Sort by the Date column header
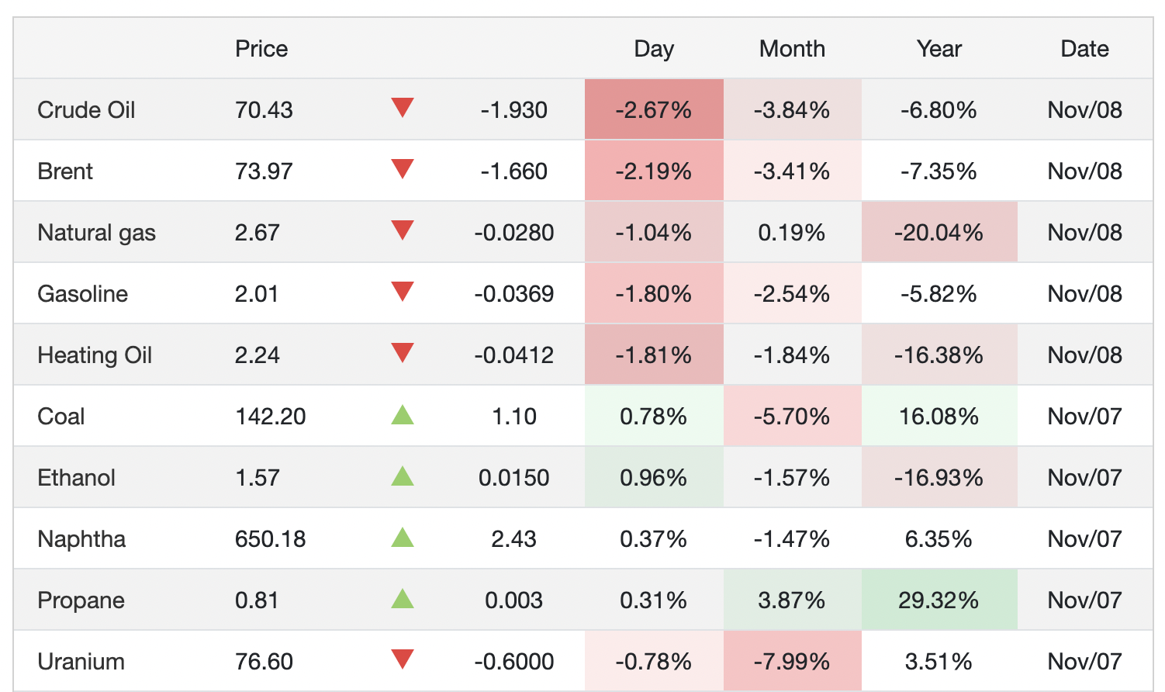1165x692 pixels. [1084, 49]
